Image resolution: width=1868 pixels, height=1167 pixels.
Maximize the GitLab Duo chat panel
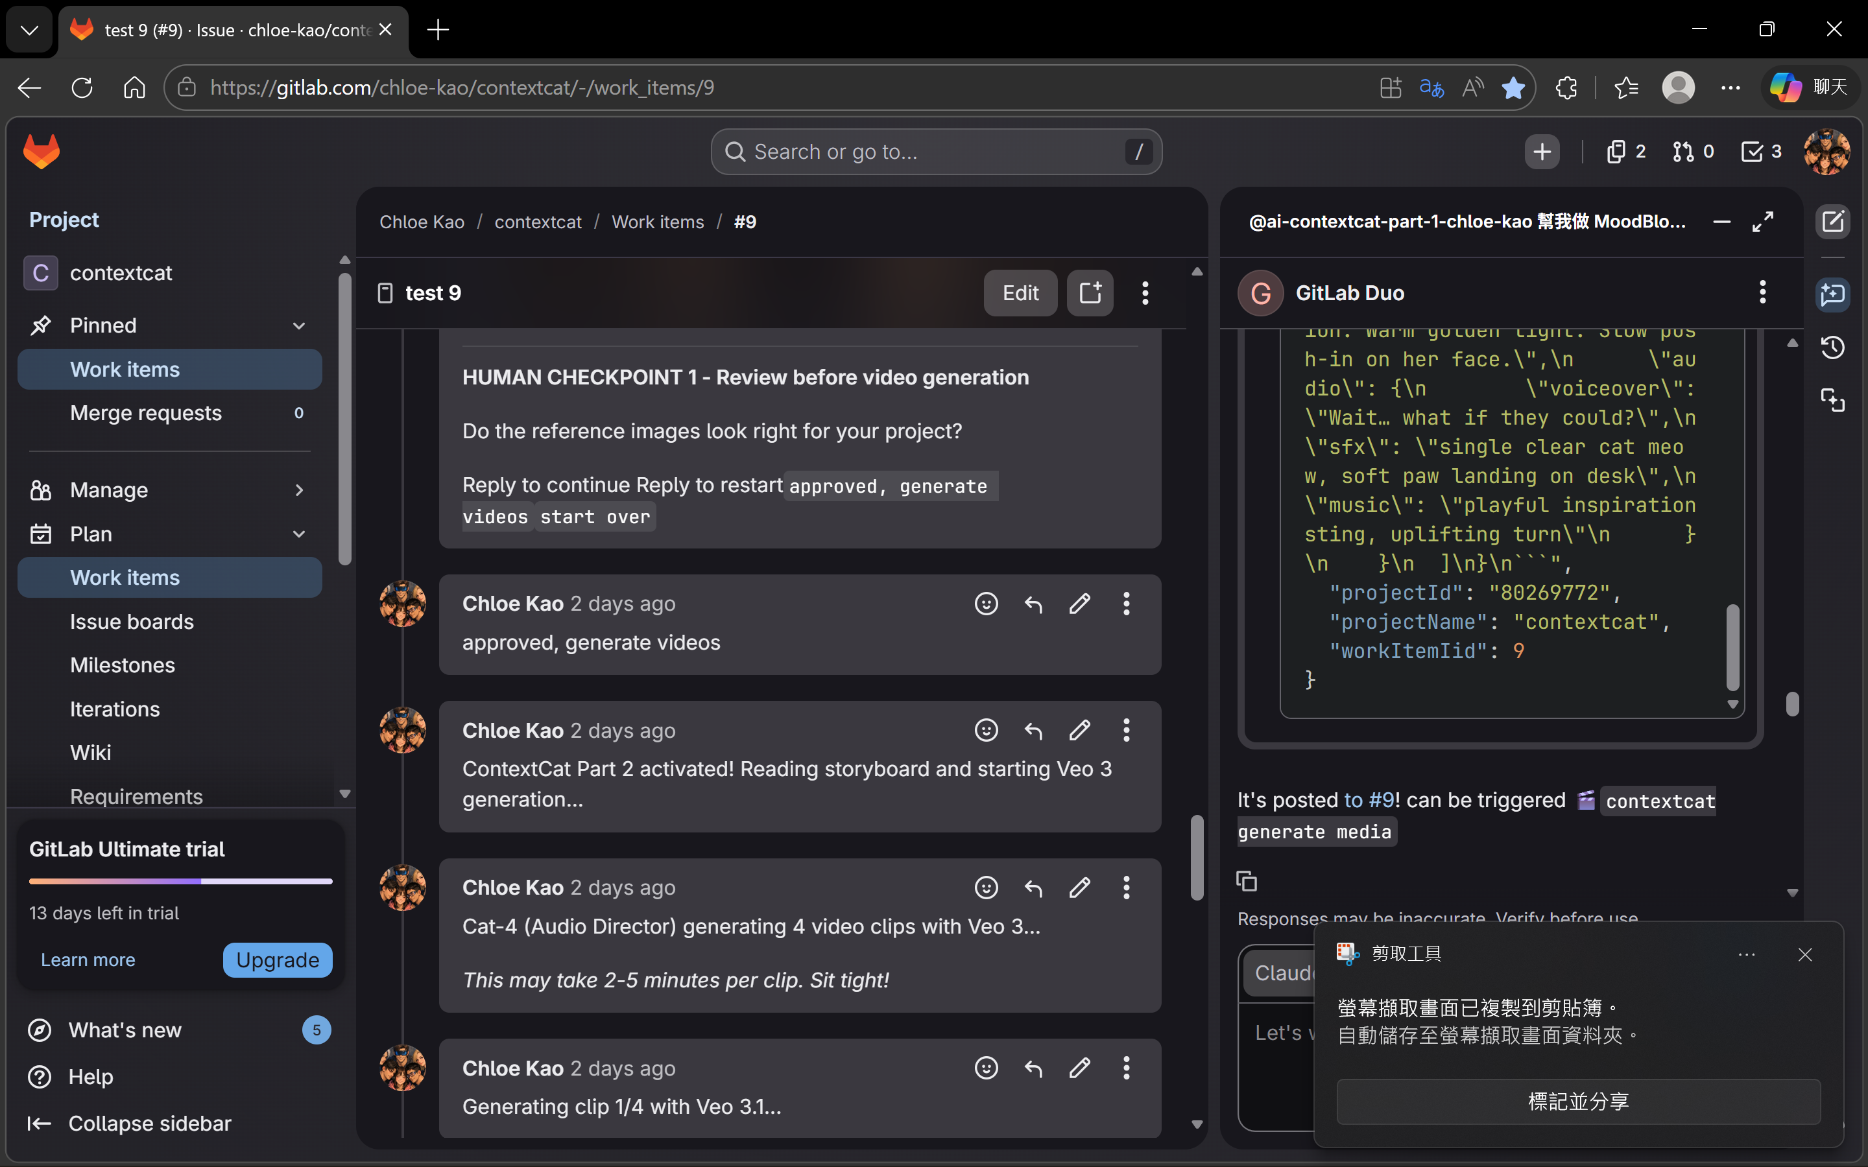coord(1763,222)
